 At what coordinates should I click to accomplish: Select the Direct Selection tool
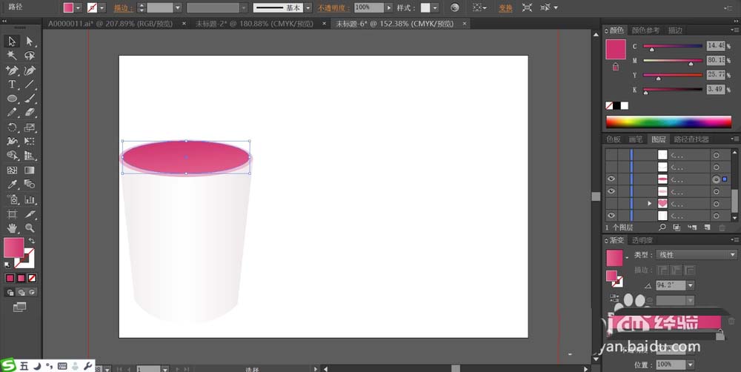(x=30, y=41)
